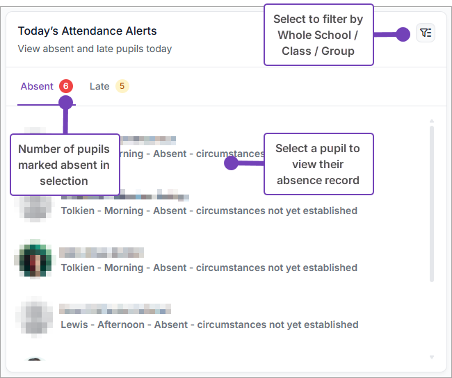Select the partially visible avatar at list bottom

tap(33, 361)
